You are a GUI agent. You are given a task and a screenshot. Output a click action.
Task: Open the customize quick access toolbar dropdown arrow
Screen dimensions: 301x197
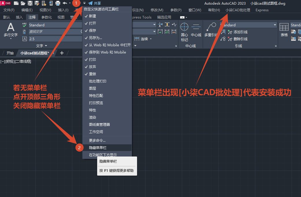84,3
